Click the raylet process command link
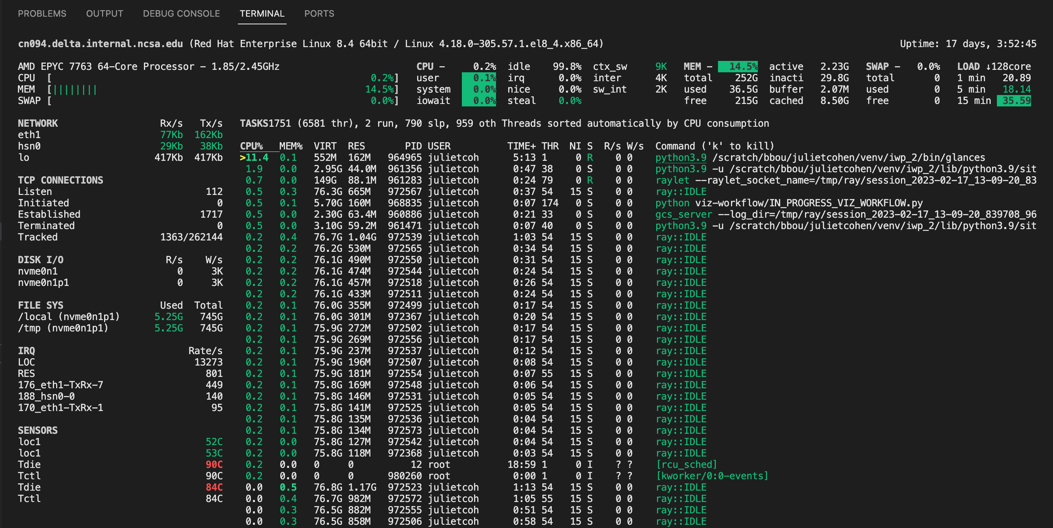Screen dimensions: 1053x528 point(672,180)
